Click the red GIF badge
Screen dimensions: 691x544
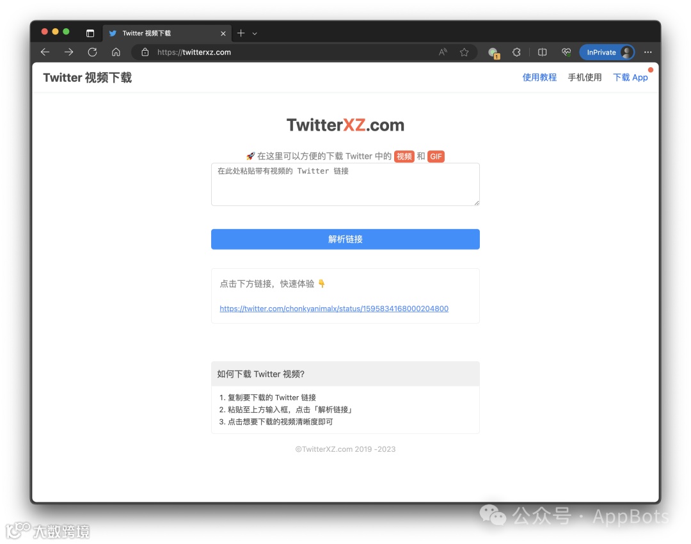[436, 157]
